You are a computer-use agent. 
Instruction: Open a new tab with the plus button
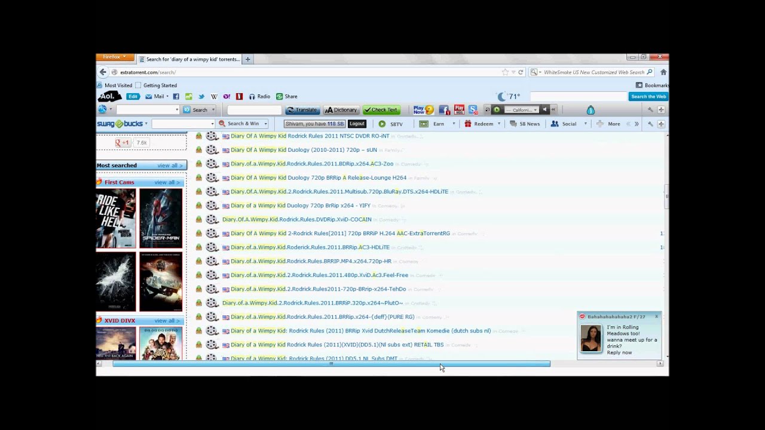coord(247,59)
